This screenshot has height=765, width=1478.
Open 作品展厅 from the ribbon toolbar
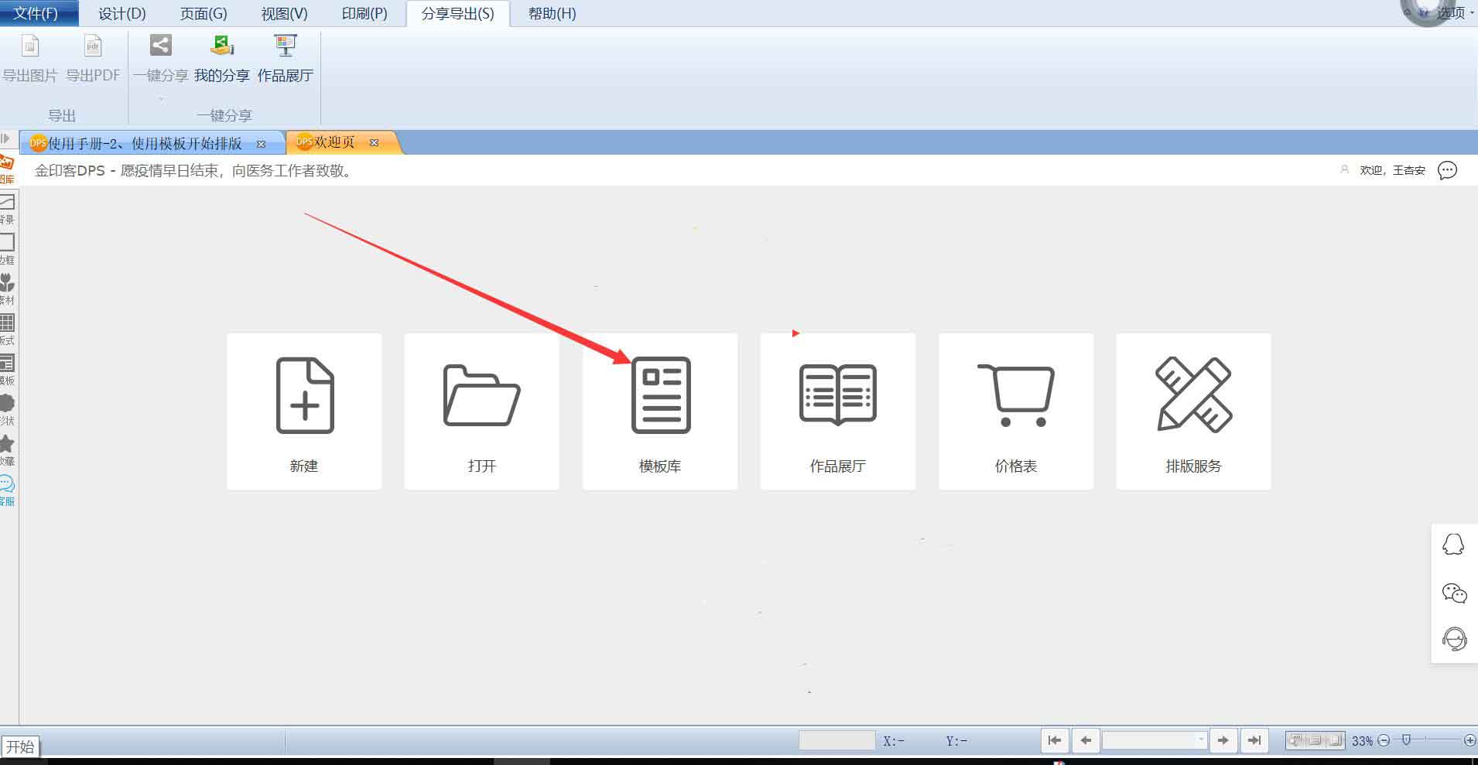[286, 58]
